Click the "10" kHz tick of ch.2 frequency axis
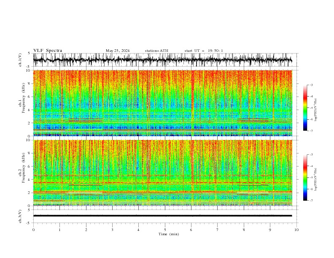This screenshot has height=258, width=334. coord(29,140)
